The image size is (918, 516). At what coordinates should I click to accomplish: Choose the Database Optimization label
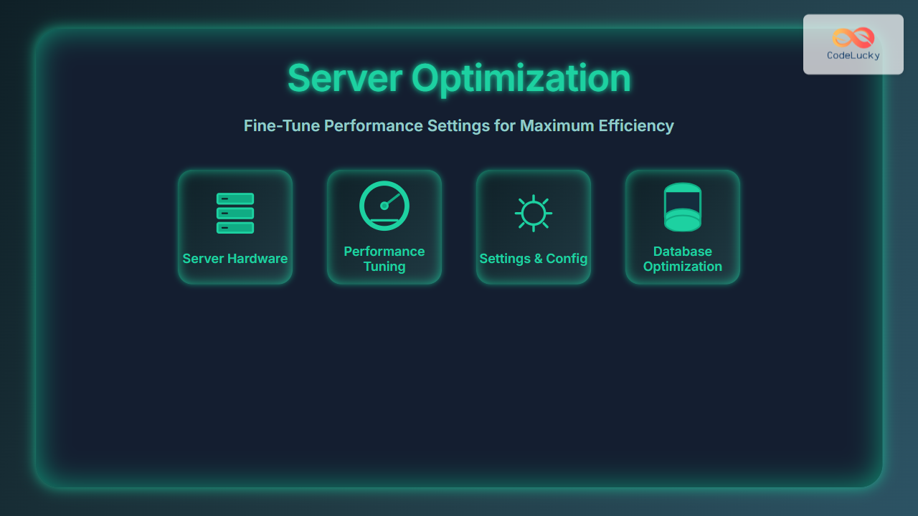[683, 259]
